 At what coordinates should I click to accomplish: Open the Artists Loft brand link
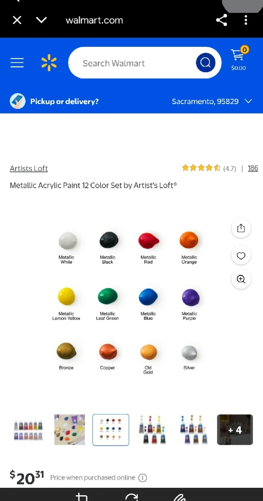pos(29,168)
